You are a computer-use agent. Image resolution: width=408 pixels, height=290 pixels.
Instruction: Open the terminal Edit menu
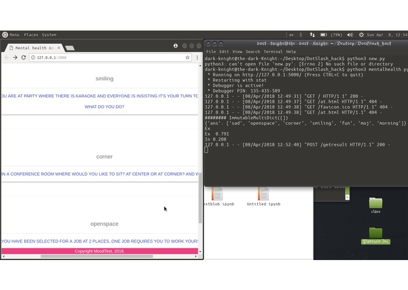224,52
